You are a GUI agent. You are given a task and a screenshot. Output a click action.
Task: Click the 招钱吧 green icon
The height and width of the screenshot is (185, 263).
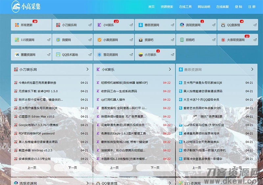click(182, 40)
